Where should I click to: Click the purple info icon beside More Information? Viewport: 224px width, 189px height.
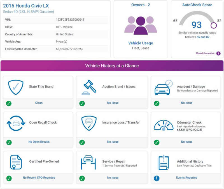(x=218, y=54)
